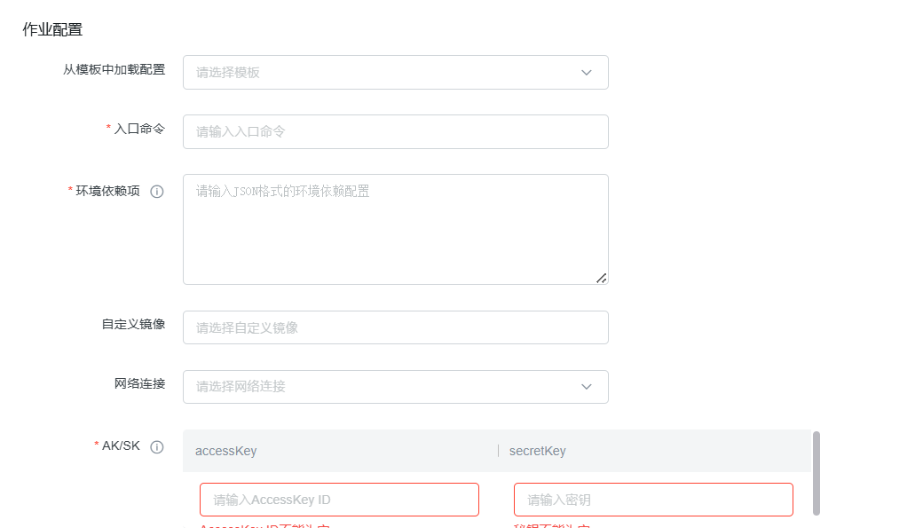Click the resize handle of the JSON textarea
This screenshot has height=528, width=923.
click(x=601, y=278)
